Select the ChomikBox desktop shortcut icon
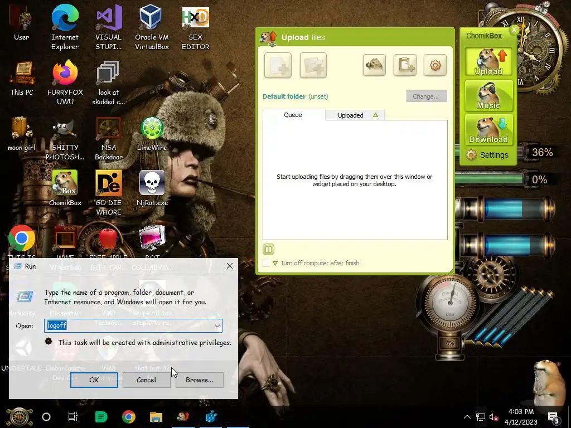This screenshot has height=428, width=571. pyautogui.click(x=65, y=188)
